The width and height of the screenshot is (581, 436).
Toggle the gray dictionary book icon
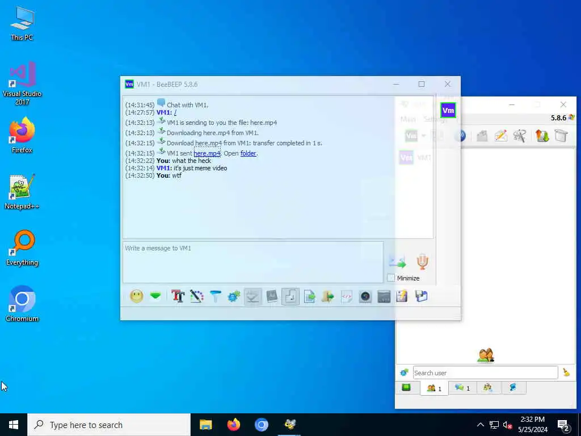[272, 296]
